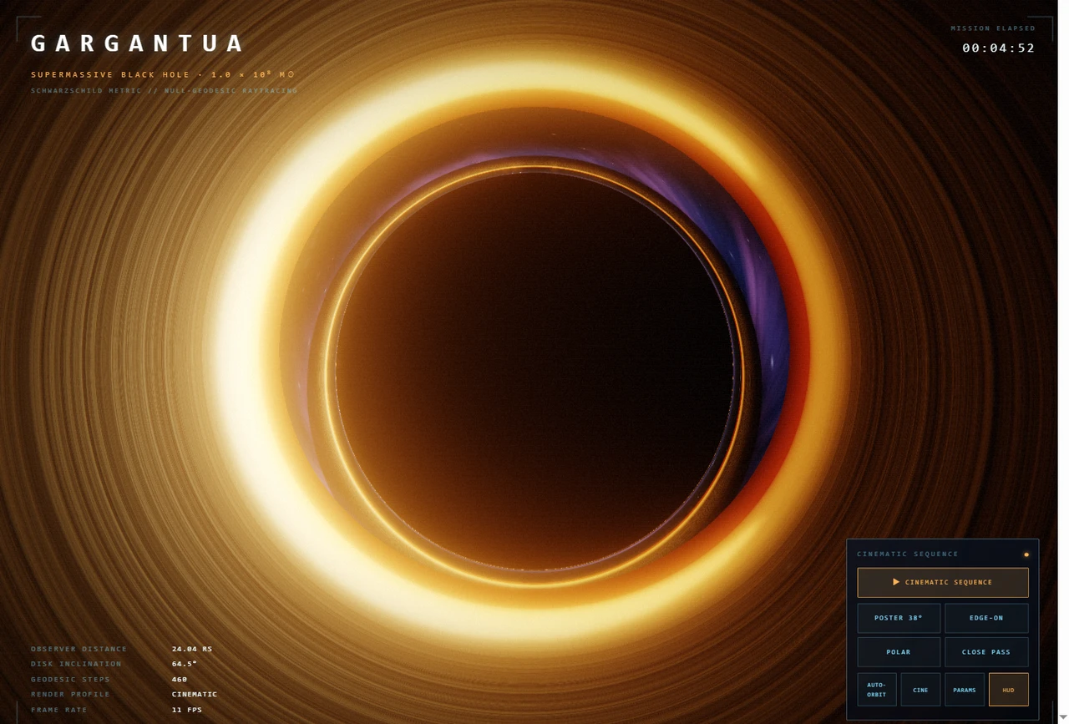Click the Mission Elapsed timer 00:04:52

(999, 48)
